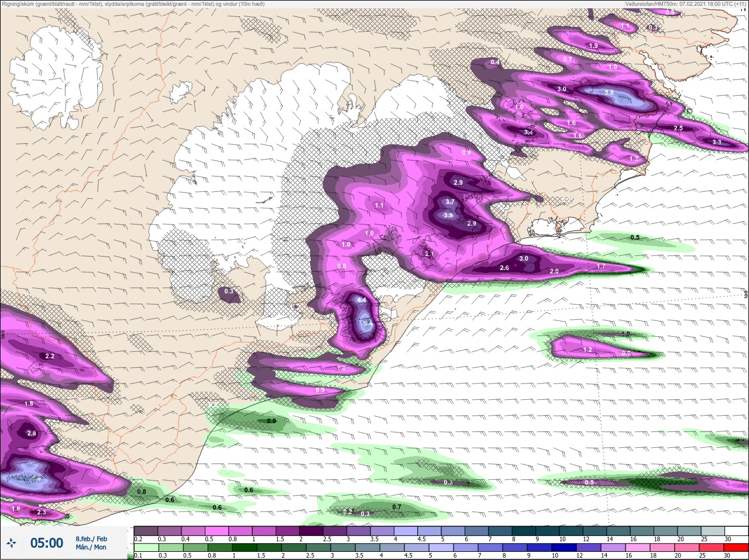Click the 3.7 precipitation value on the map
Viewport: 749px width, 560px height.
(x=450, y=202)
